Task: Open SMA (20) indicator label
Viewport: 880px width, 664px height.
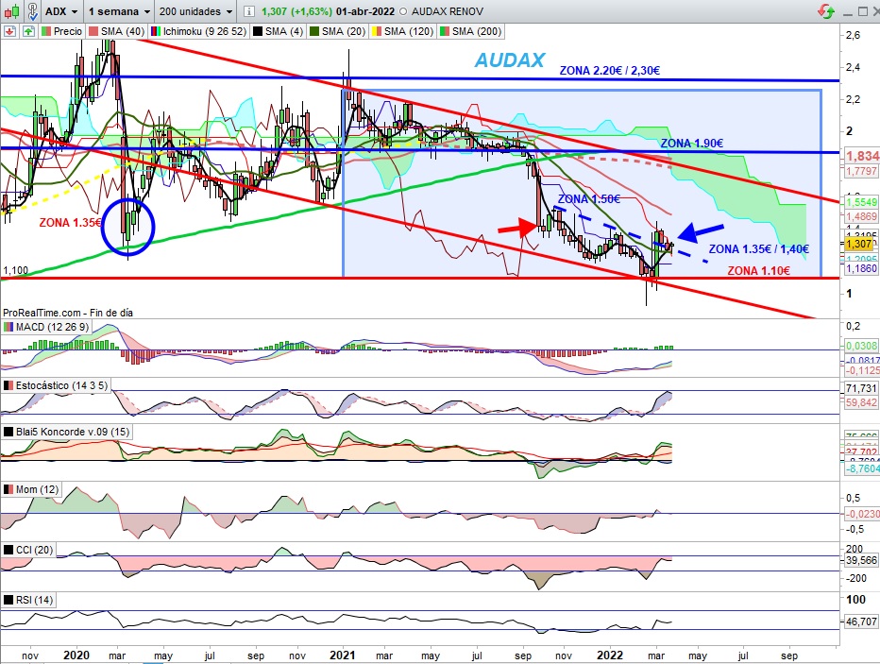Action: (x=337, y=31)
